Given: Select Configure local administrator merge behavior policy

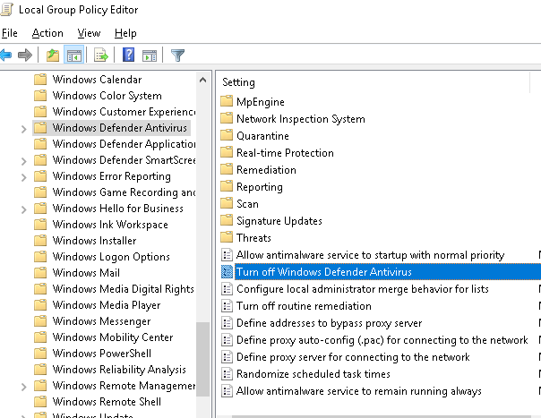Looking at the screenshot, I should click(x=362, y=289).
